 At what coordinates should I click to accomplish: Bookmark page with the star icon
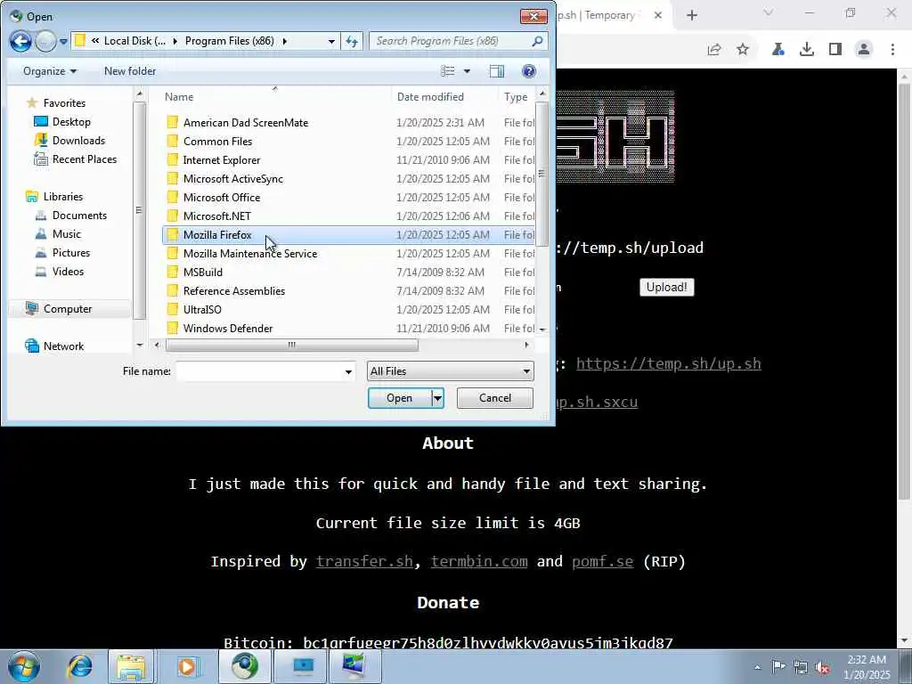743,50
